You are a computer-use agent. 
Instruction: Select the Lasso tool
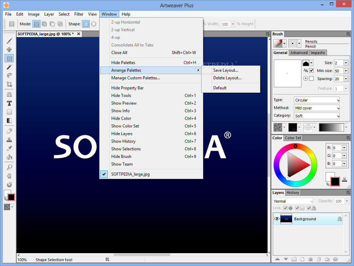9,76
